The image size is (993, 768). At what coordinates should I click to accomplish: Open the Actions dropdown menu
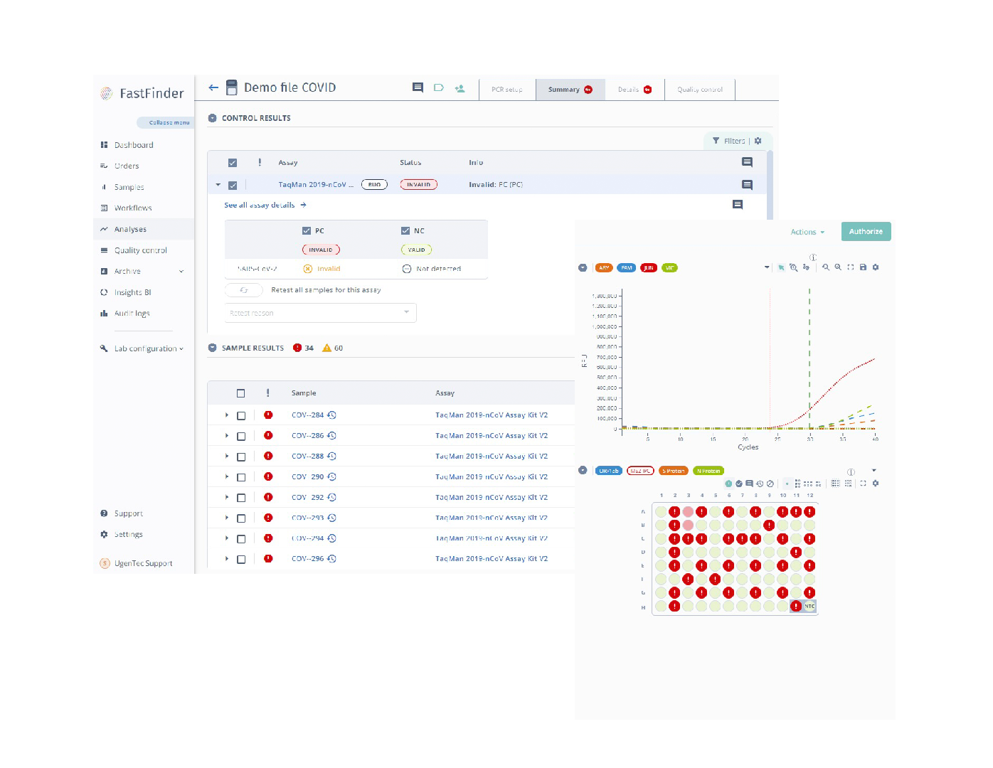(x=807, y=232)
